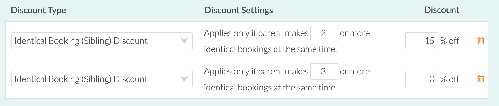
Task: Select the discount field containing 0
Action: [421, 79]
